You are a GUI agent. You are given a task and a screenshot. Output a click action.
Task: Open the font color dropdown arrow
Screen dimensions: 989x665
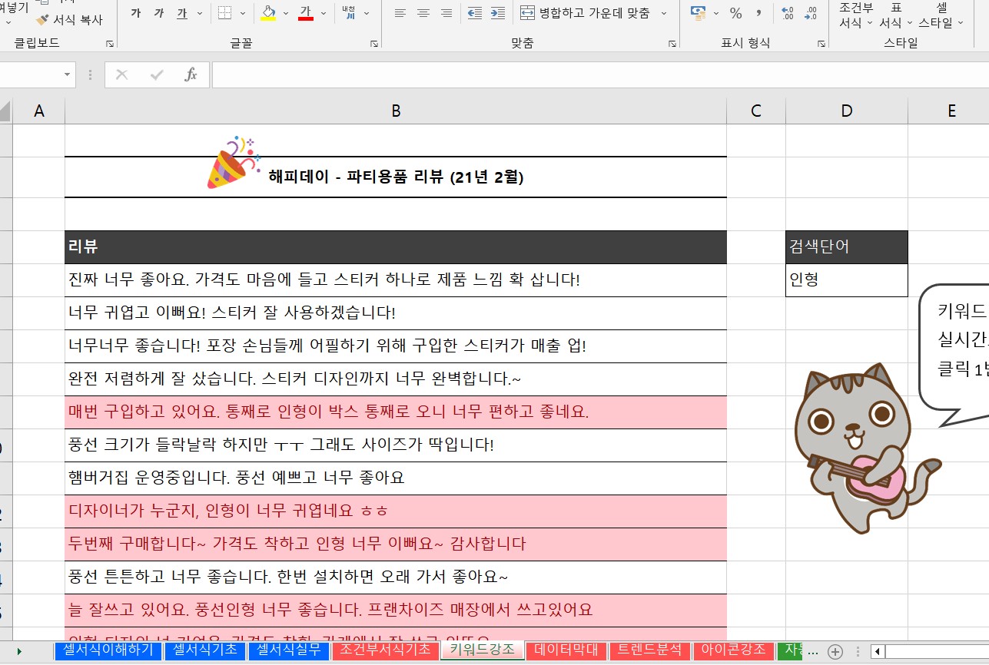(x=324, y=14)
